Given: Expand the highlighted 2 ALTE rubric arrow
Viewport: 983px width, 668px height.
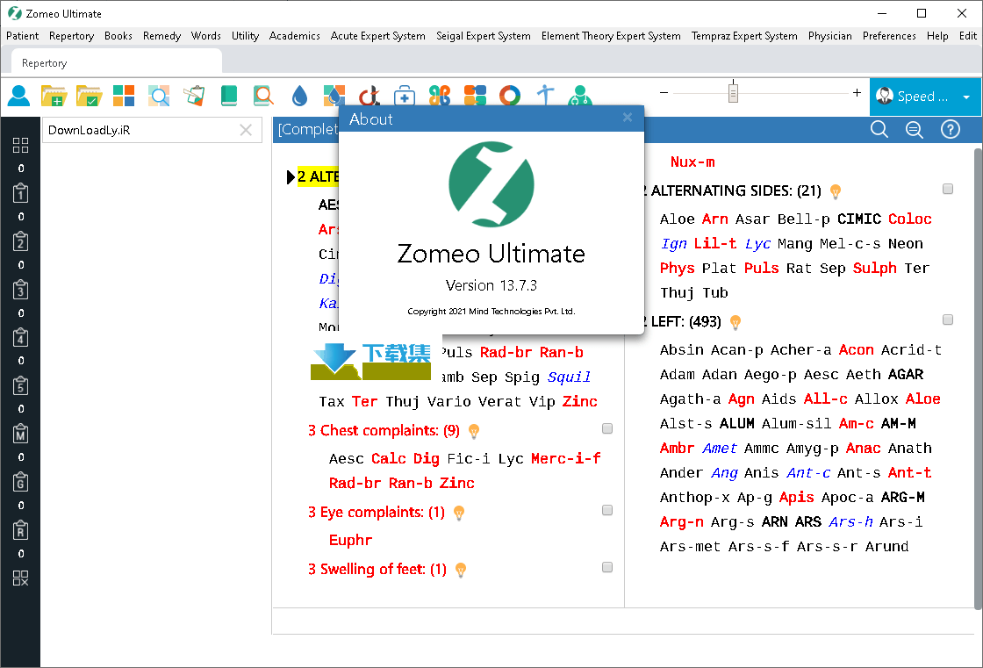Looking at the screenshot, I should click(x=291, y=177).
